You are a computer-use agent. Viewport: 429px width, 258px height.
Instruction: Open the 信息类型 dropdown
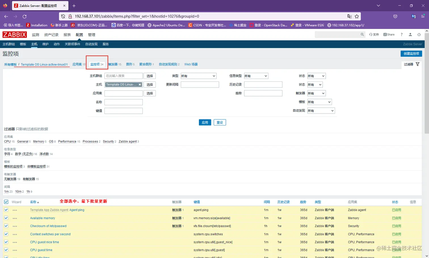coord(256,76)
